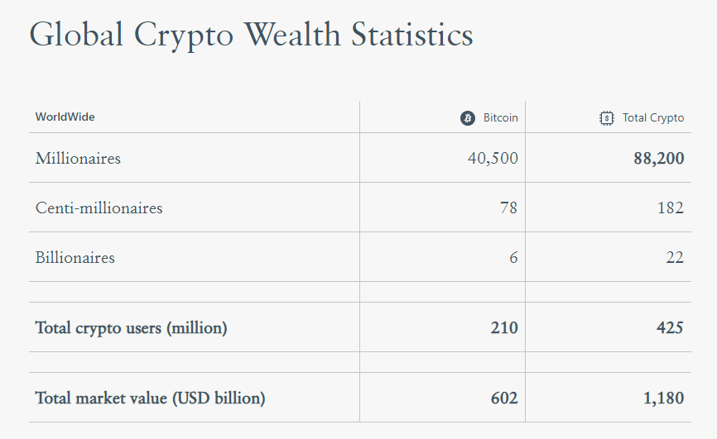Click the WorldWide header label
Image resolution: width=717 pixels, height=439 pixels.
[65, 117]
